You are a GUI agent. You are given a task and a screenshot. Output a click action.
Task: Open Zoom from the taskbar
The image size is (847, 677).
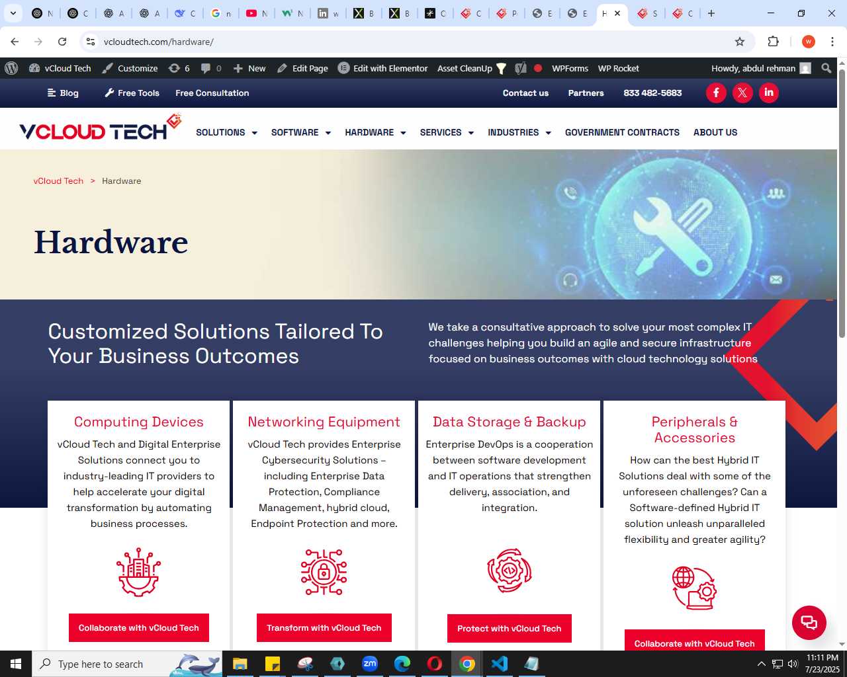[x=370, y=664]
